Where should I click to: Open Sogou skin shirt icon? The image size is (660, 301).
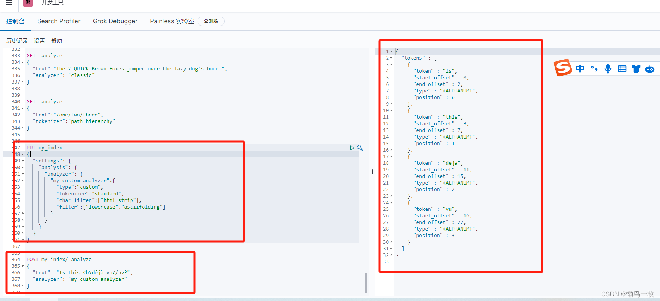tap(636, 69)
